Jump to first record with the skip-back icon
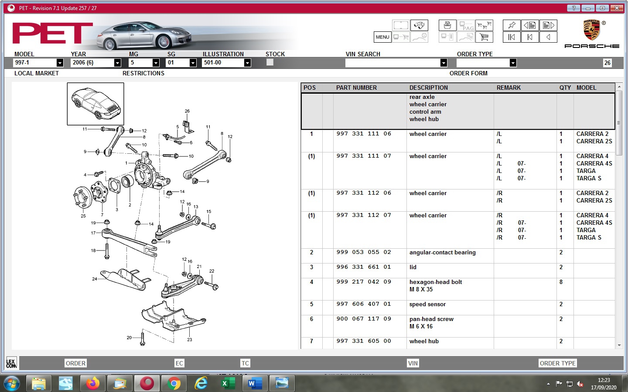 tap(511, 37)
